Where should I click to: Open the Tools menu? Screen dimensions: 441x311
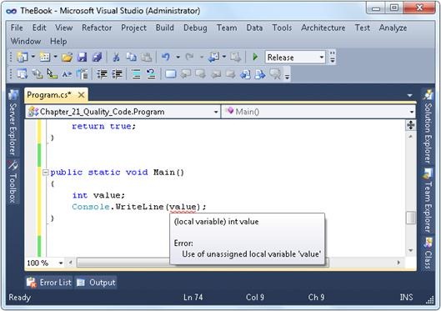[x=282, y=28]
